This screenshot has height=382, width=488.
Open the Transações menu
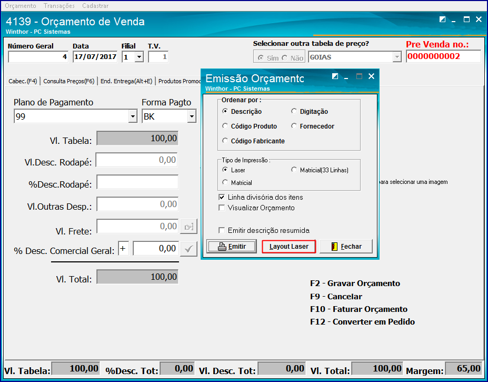59,6
